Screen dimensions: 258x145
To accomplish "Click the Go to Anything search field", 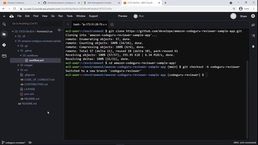I will 35,24.
